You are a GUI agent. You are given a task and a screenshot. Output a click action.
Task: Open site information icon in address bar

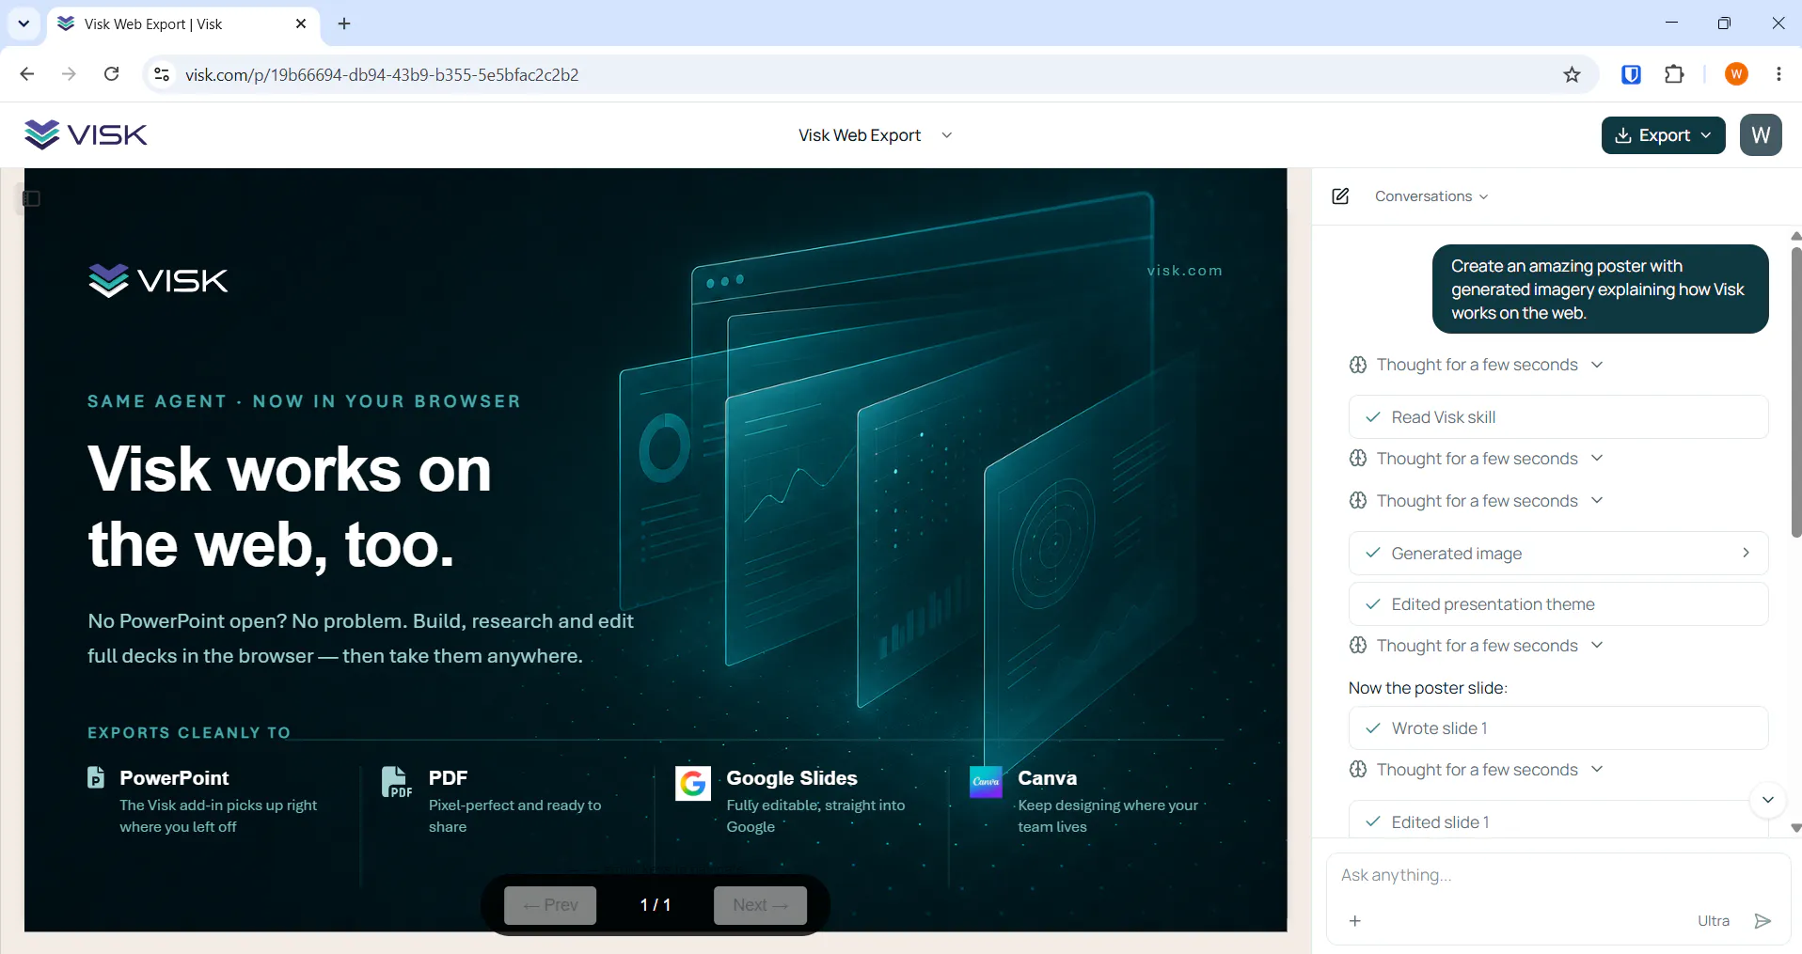[x=162, y=74]
